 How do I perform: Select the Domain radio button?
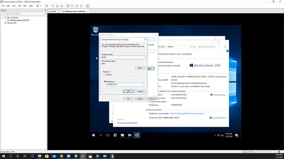click(x=105, y=75)
